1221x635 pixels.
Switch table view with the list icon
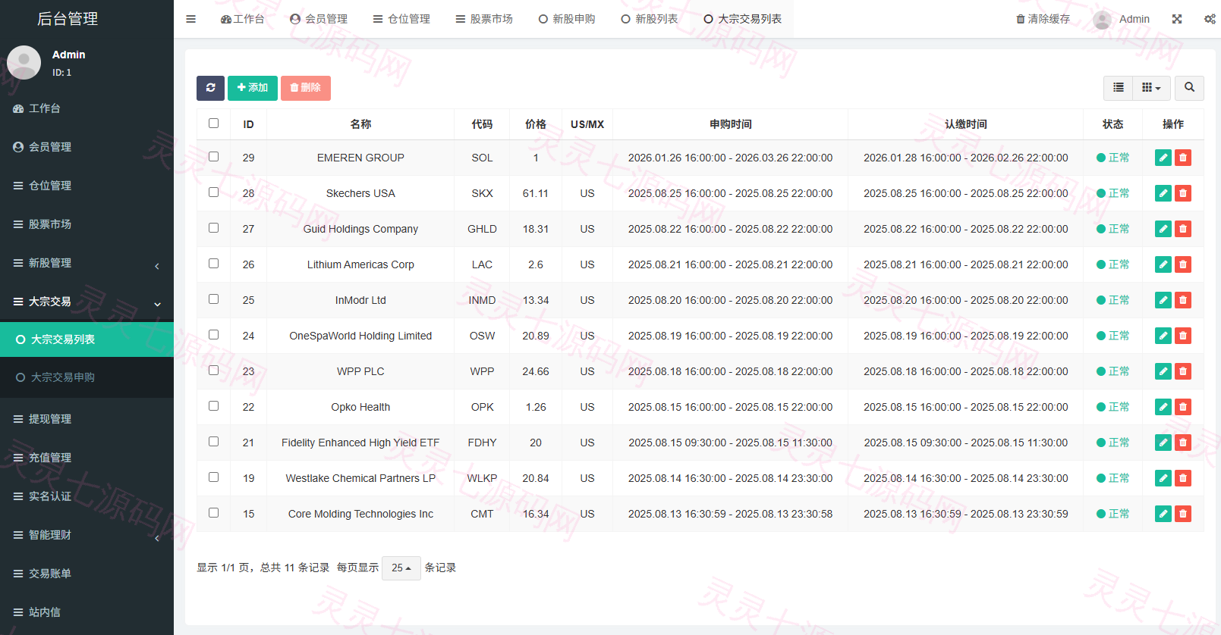point(1118,88)
